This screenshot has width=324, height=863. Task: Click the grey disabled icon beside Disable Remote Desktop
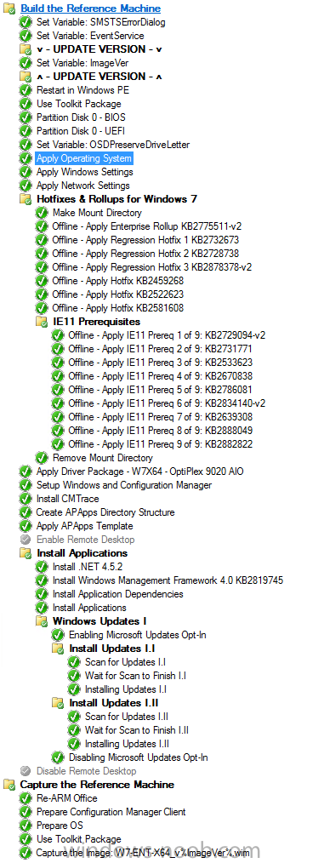click(26, 771)
